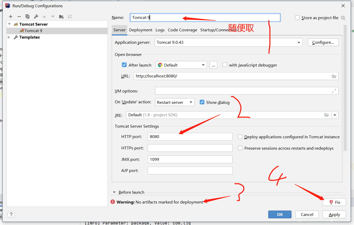Add new configuration with plus icon
This screenshot has height=225, width=354.
pyautogui.click(x=11, y=17)
